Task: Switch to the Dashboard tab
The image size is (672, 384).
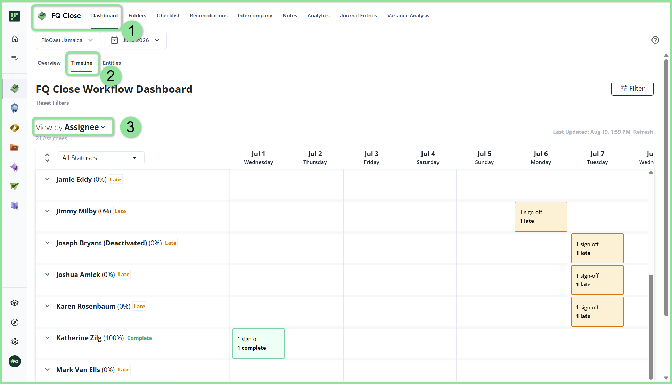Action: 105,16
